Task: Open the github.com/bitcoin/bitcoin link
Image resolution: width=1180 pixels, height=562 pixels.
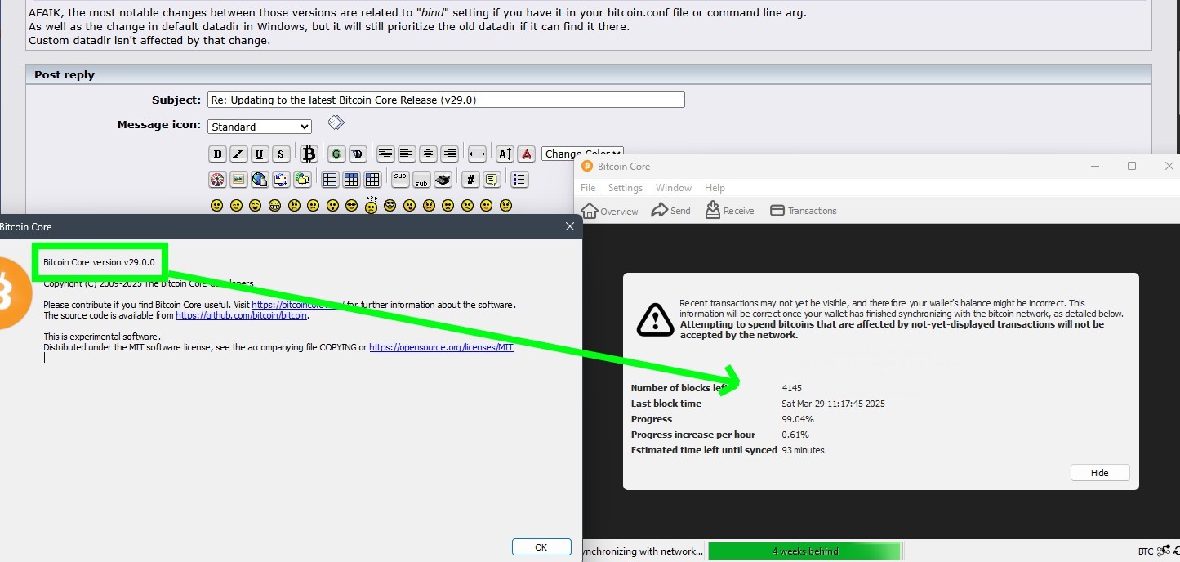Action: point(242,315)
